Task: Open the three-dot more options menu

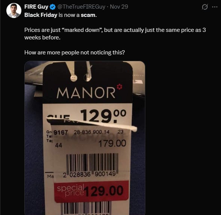Action: coord(215,7)
